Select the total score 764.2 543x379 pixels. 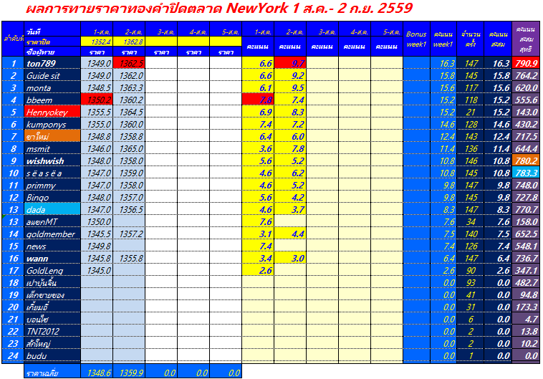click(526, 75)
